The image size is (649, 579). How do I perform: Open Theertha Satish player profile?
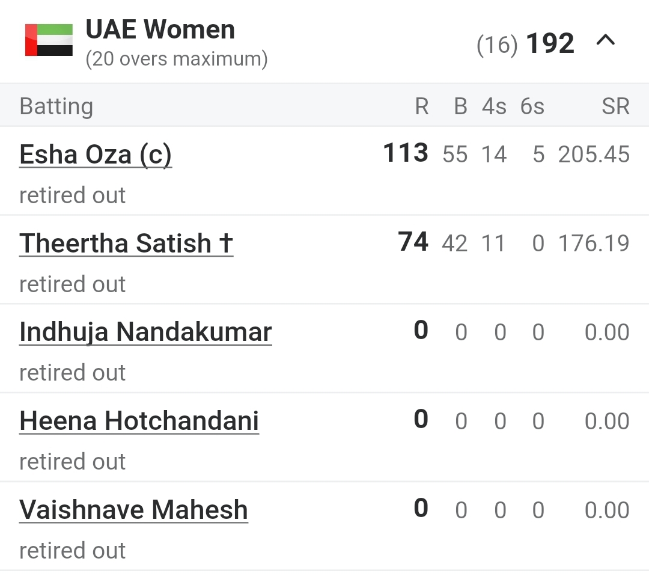coord(126,243)
